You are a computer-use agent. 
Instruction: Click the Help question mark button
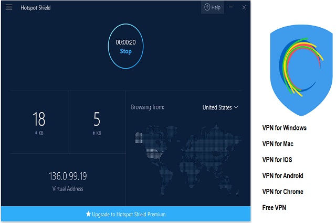212,7
